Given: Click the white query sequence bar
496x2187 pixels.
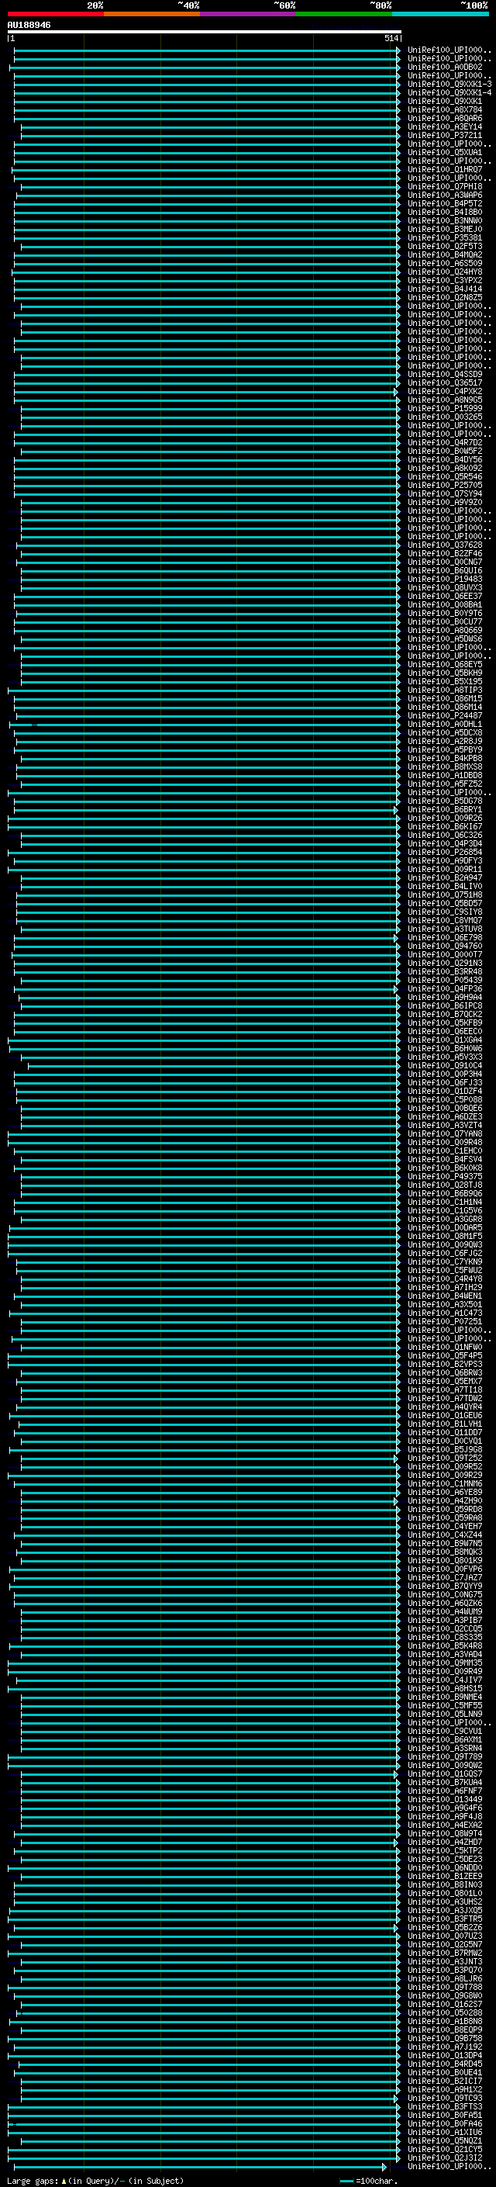Looking at the screenshot, I should pos(205,31).
